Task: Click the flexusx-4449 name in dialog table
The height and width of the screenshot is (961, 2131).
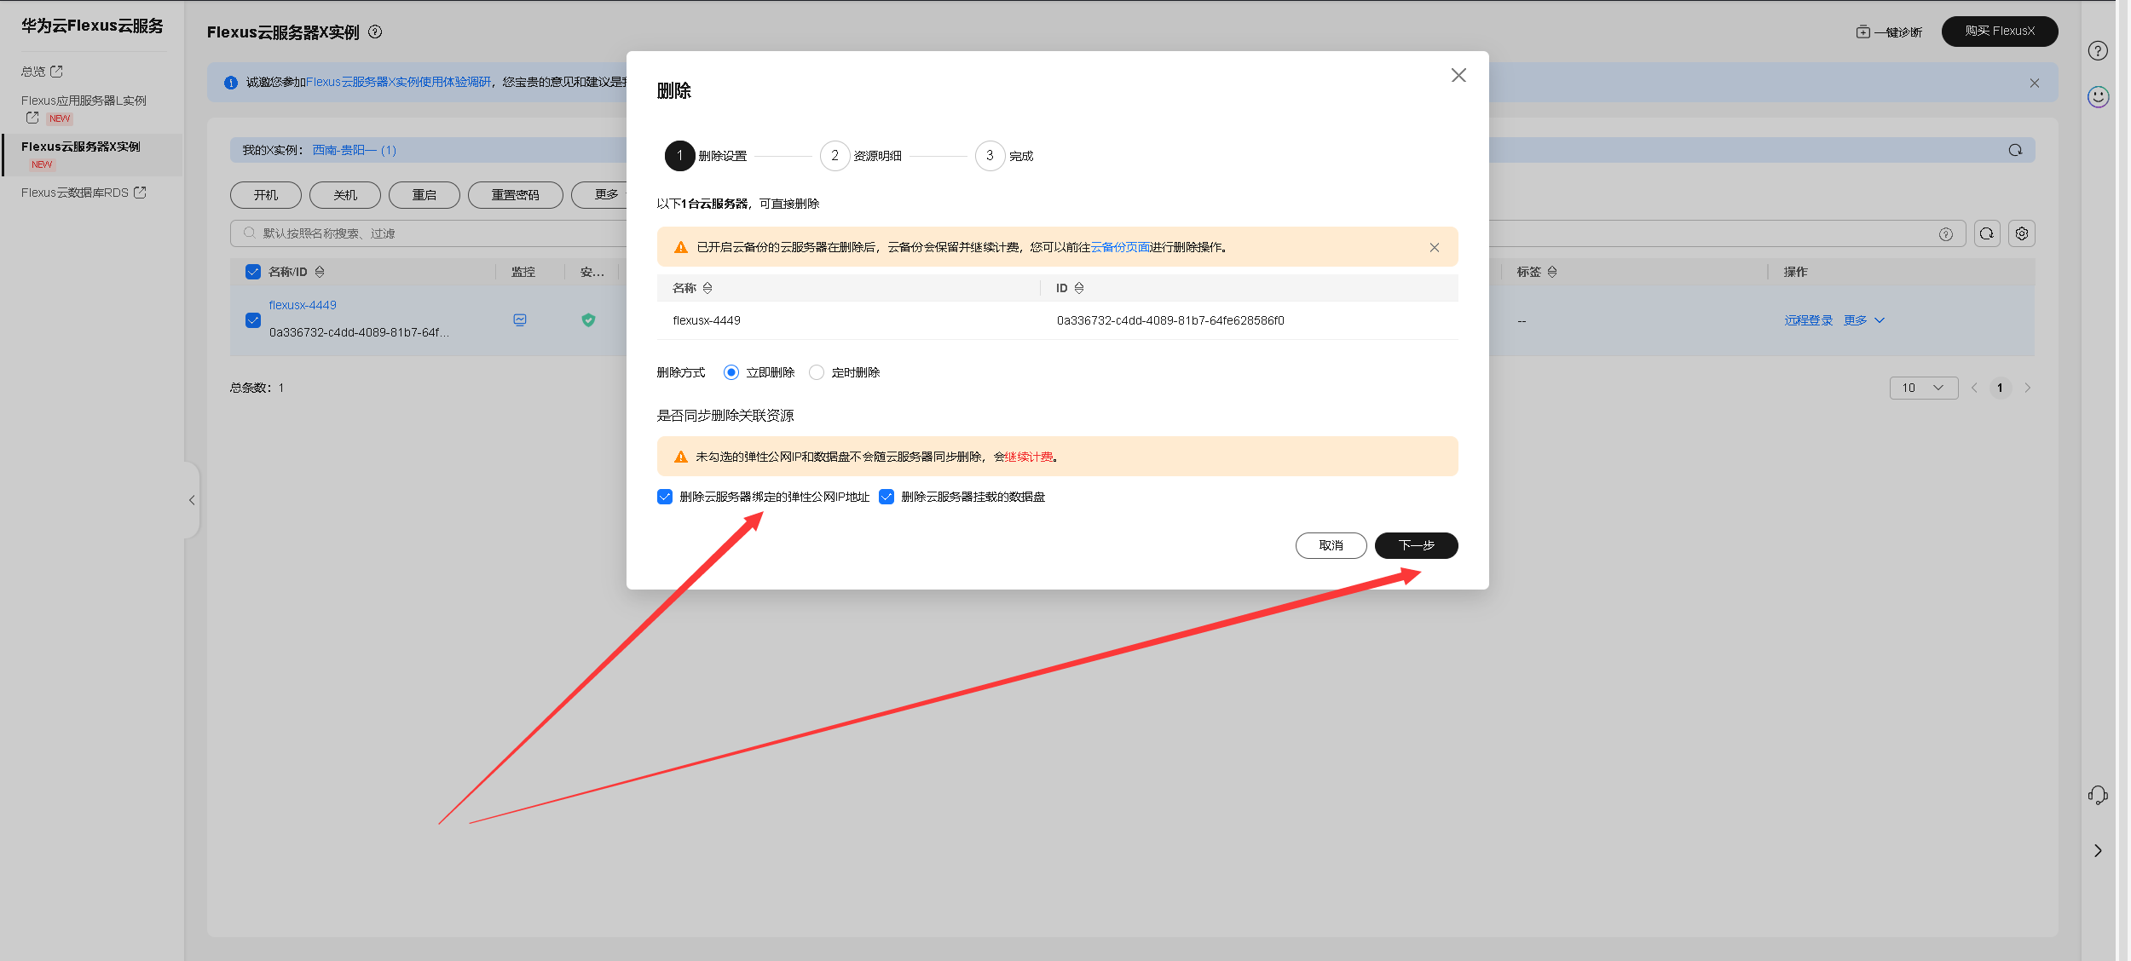Action: [707, 320]
